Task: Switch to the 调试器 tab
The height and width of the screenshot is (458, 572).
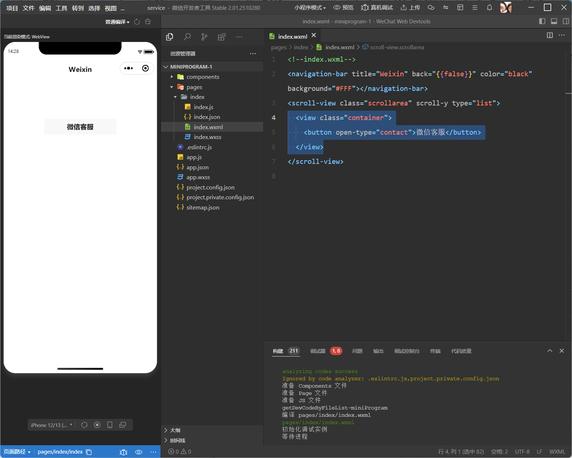Action: click(318, 351)
